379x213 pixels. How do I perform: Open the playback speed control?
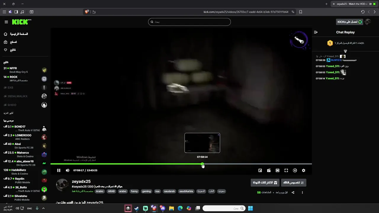click(295, 170)
